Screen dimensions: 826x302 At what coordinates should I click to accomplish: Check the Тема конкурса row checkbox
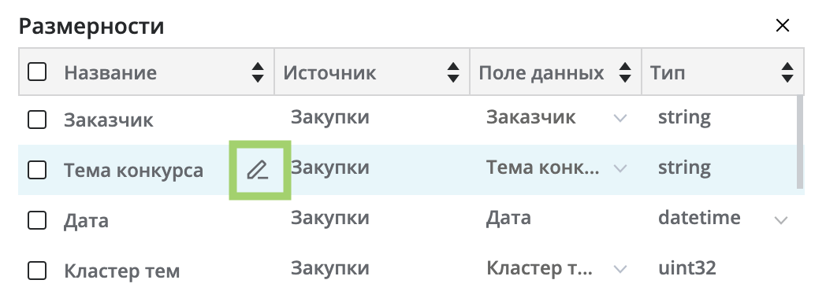coord(37,170)
